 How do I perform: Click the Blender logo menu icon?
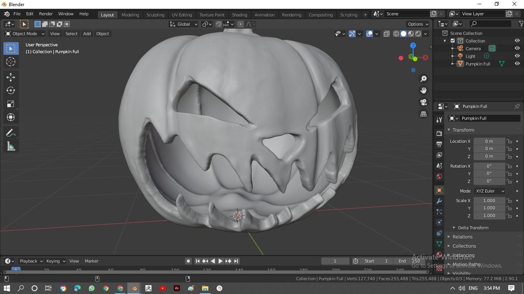pos(7,14)
